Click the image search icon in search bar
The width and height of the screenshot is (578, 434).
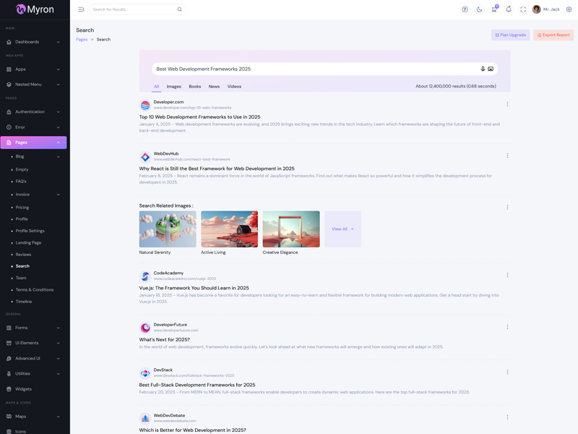click(491, 69)
